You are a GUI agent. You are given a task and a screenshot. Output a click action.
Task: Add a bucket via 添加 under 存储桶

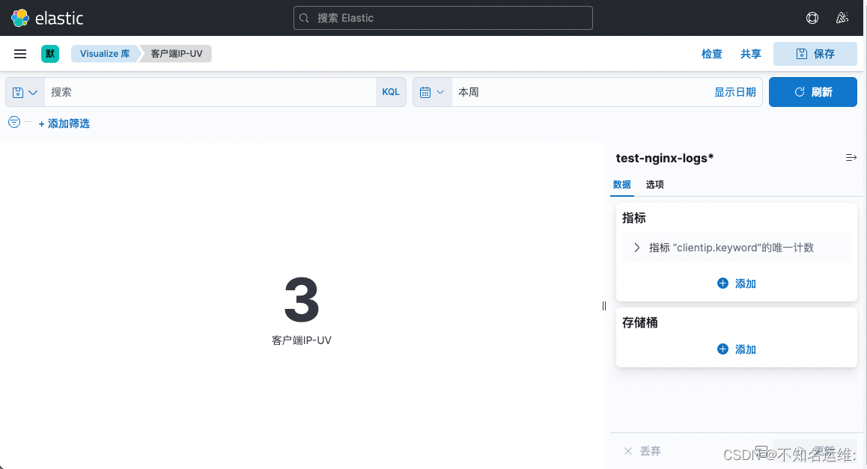click(x=737, y=349)
